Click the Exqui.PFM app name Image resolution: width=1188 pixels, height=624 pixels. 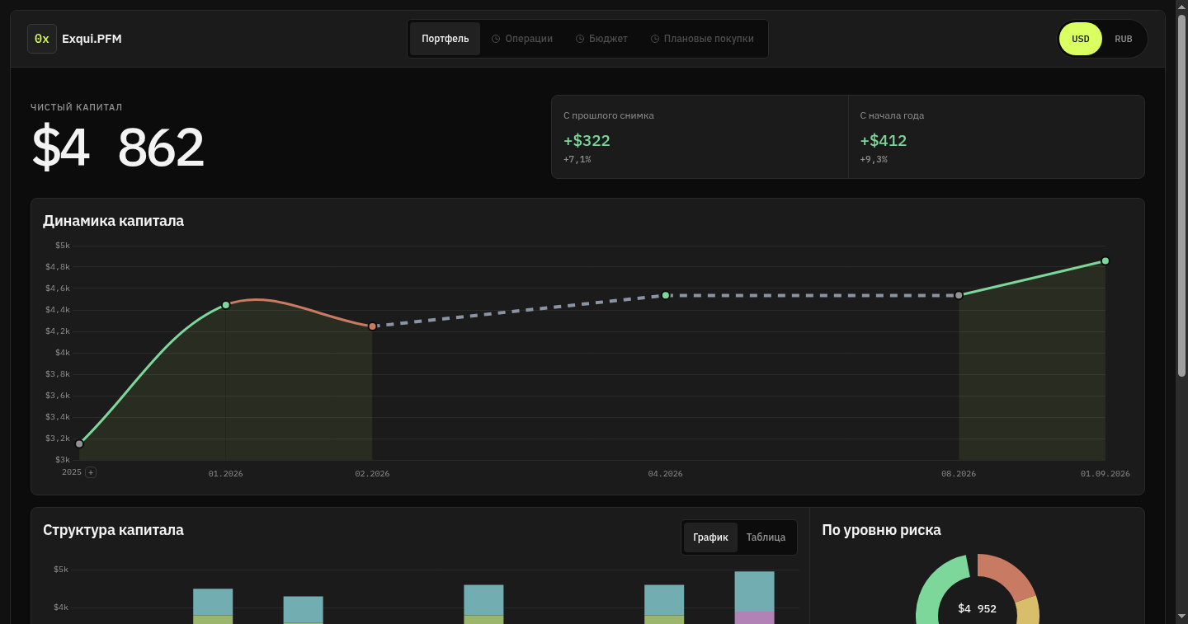tap(92, 39)
